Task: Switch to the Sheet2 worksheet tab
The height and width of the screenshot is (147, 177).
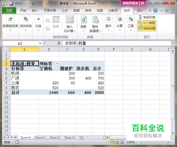Action: (x=55, y=137)
